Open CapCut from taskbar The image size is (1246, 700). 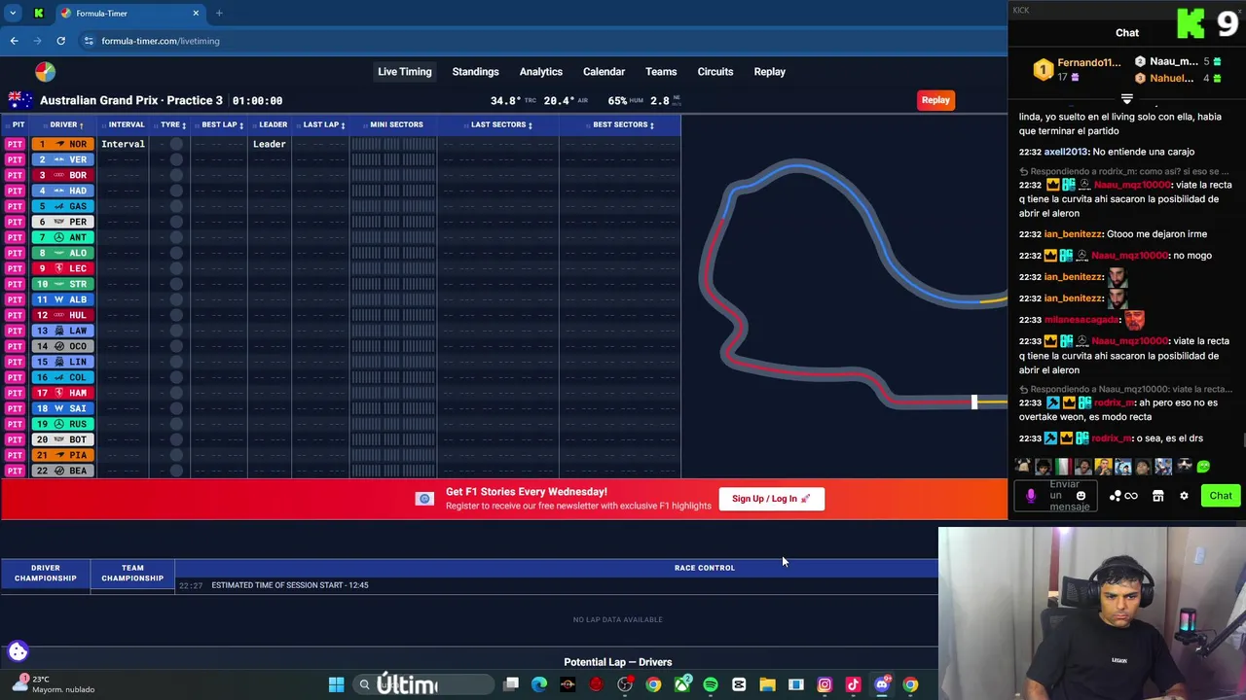[x=739, y=685]
